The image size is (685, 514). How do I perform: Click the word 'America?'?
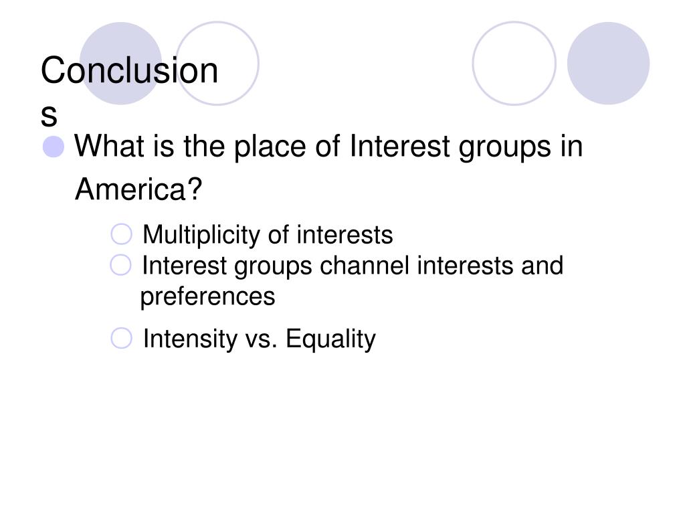pos(138,189)
